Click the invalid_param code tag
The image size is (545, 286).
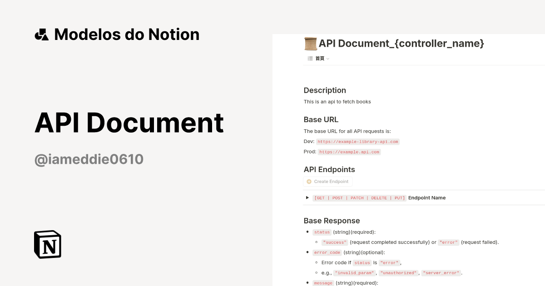click(354, 272)
